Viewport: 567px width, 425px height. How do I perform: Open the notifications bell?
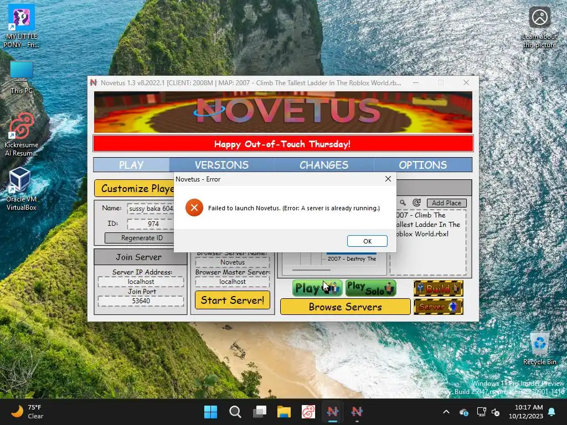coord(552,412)
